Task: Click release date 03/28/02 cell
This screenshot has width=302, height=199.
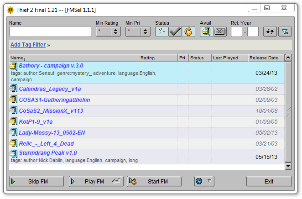Action: pyautogui.click(x=266, y=89)
